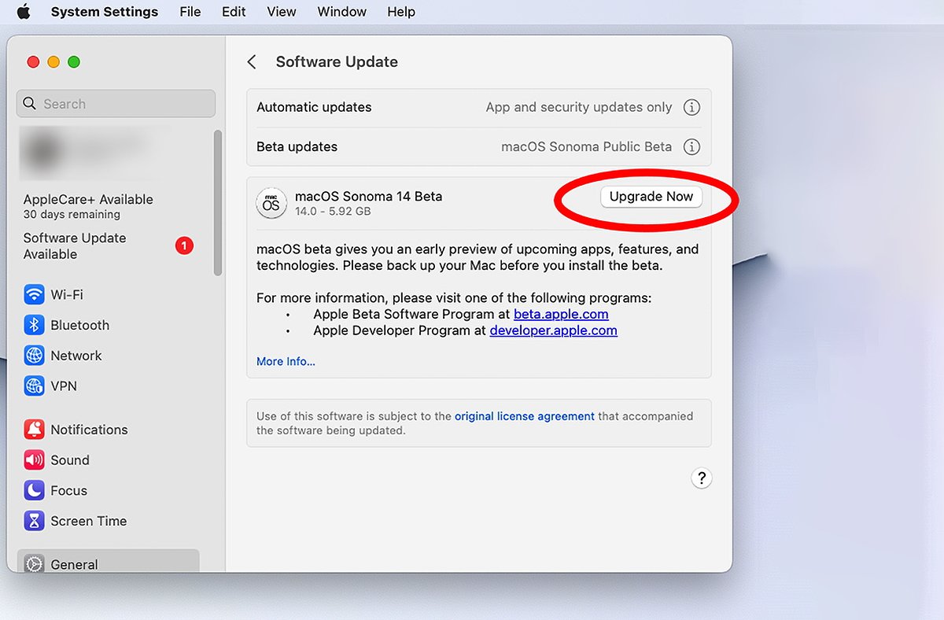The image size is (944, 620).
Task: Click the Notifications bell icon
Action: pyautogui.click(x=34, y=430)
